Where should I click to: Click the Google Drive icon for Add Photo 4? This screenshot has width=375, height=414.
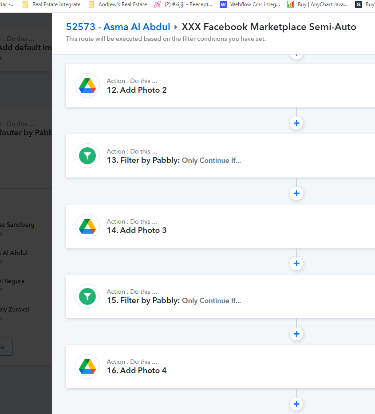tap(87, 367)
